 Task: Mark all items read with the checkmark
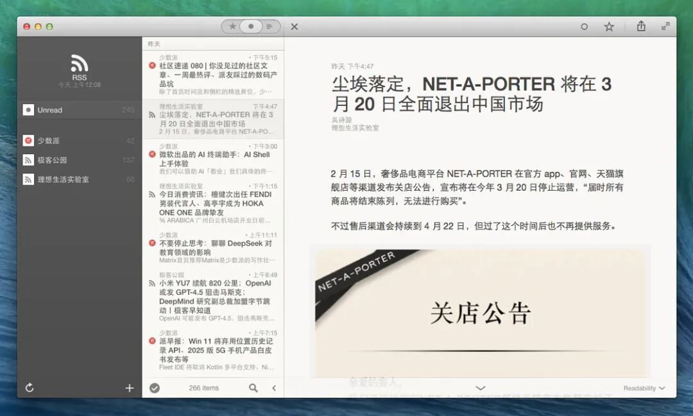[x=154, y=388]
